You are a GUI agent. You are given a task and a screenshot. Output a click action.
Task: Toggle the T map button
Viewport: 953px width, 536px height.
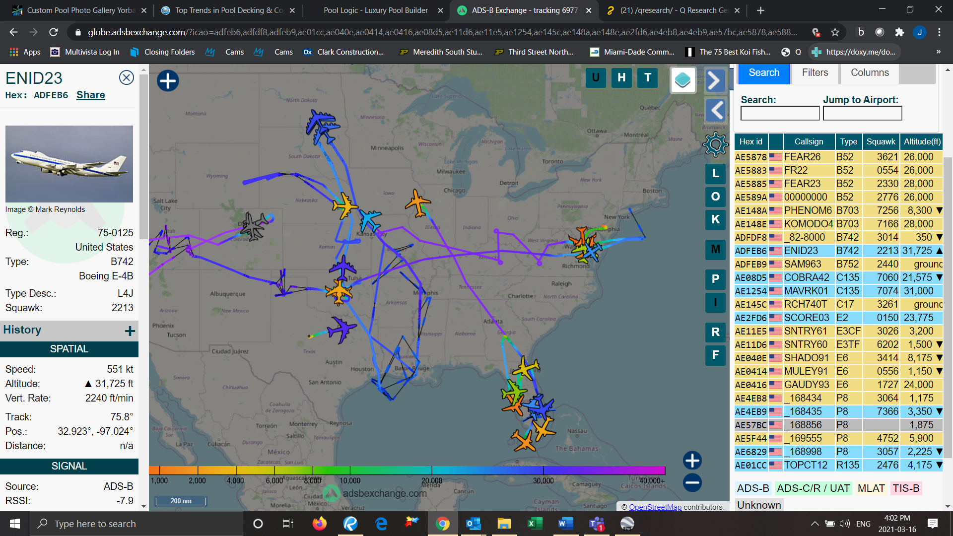648,77
